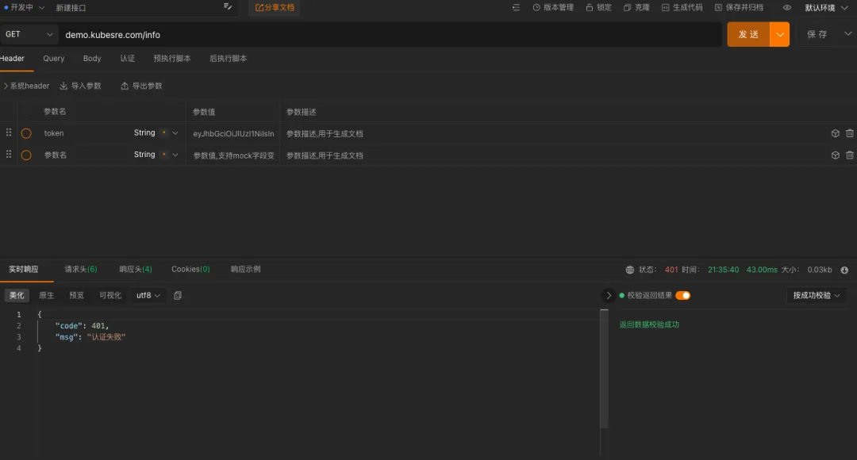Image resolution: width=857 pixels, height=460 pixels.
Task: Click the cube icon in the token row
Action: point(835,133)
